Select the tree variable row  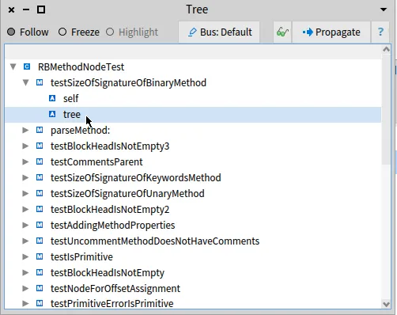193,114
